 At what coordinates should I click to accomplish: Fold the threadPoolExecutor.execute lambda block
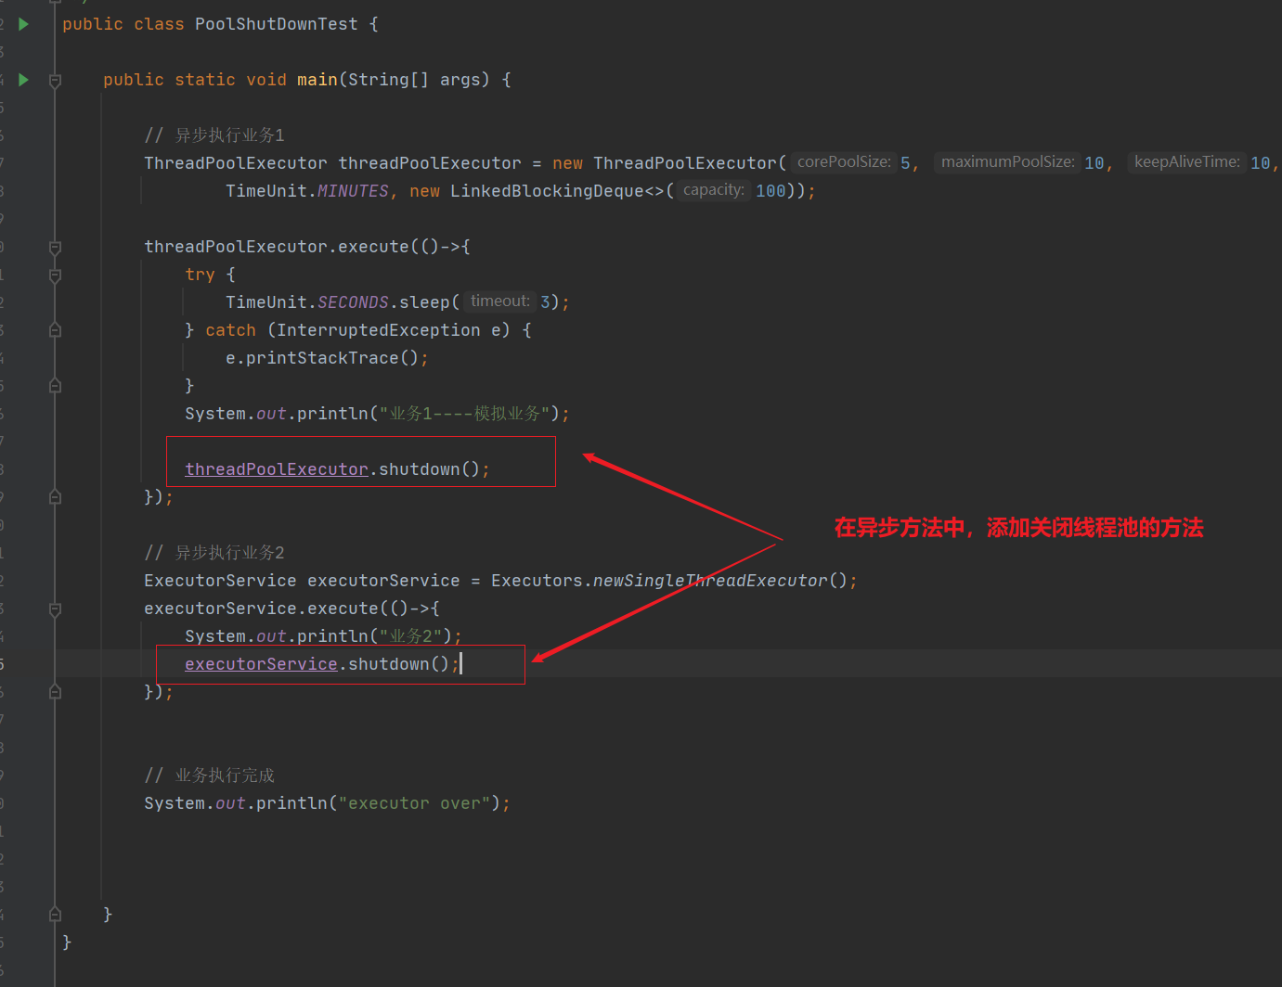[x=55, y=248]
